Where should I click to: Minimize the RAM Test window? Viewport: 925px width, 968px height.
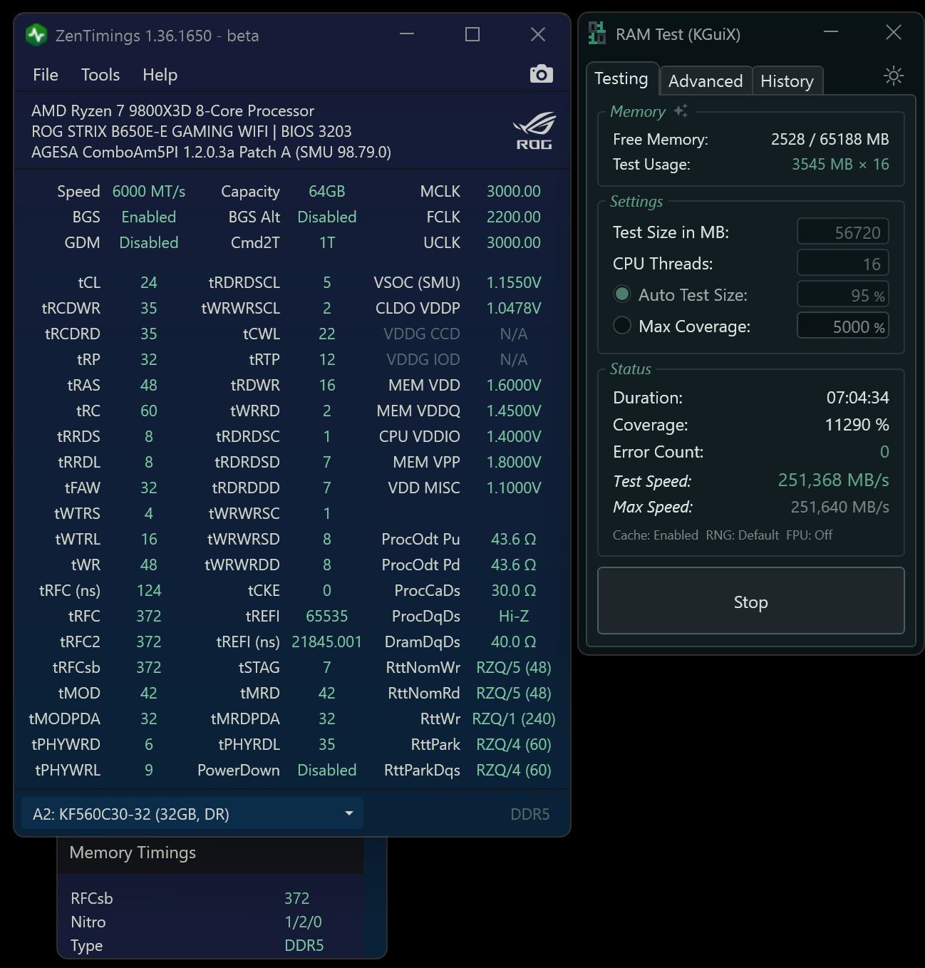tap(830, 32)
